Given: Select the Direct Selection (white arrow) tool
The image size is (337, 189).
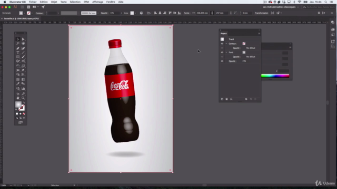Looking at the screenshot, I should (x=23, y=39).
